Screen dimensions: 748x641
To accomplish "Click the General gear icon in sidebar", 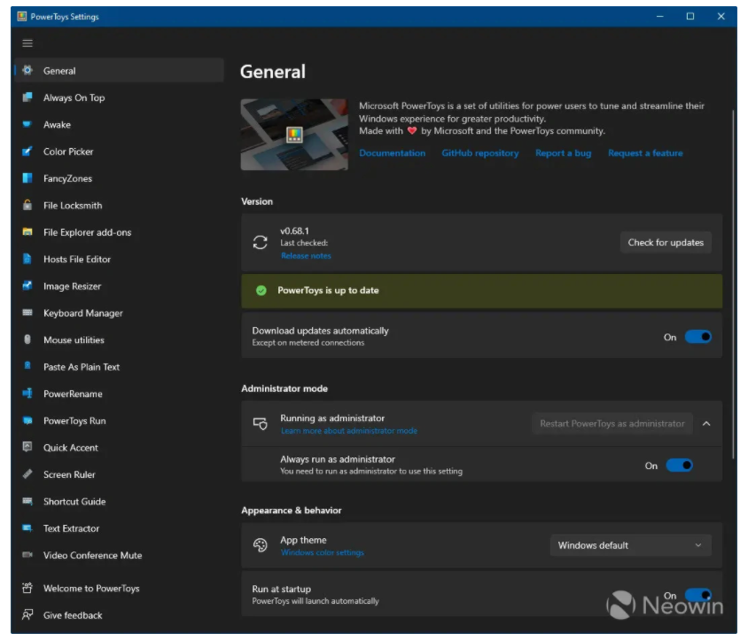I will coord(27,71).
